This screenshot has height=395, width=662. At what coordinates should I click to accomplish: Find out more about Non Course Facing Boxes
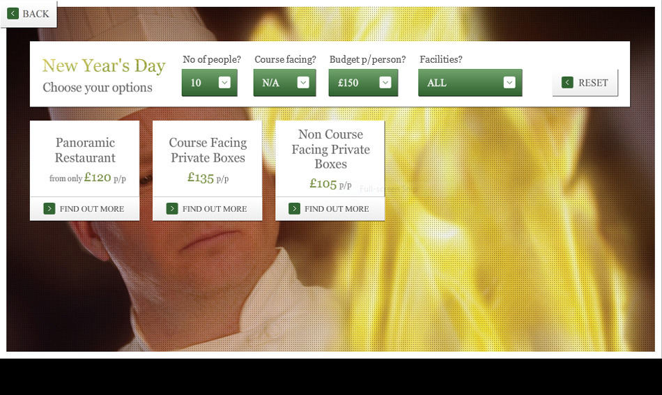point(330,208)
